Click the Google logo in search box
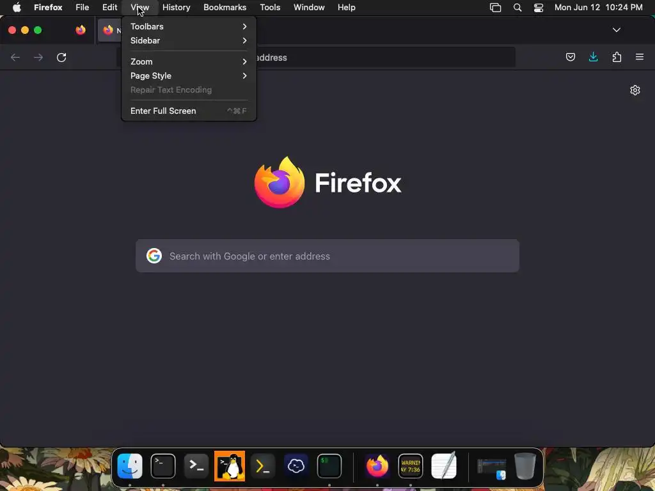Image resolution: width=655 pixels, height=491 pixels. click(x=154, y=256)
